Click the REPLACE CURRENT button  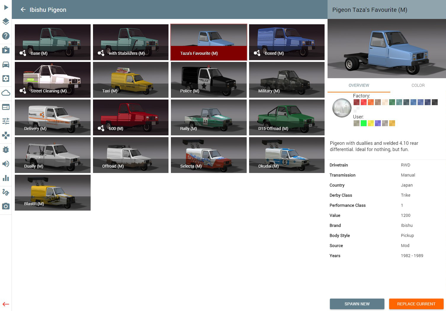tap(416, 304)
